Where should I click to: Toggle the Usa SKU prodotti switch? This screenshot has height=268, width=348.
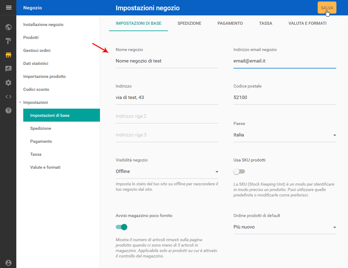pyautogui.click(x=239, y=171)
